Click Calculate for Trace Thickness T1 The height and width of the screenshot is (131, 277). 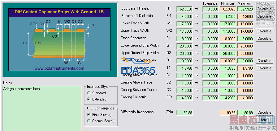pyautogui.click(x=264, y=68)
